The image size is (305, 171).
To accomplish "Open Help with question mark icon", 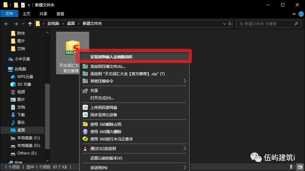I will tap(301, 14).
